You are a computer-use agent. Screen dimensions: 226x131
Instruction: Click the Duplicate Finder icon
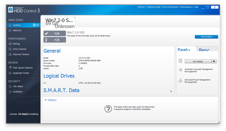(x=10, y=73)
